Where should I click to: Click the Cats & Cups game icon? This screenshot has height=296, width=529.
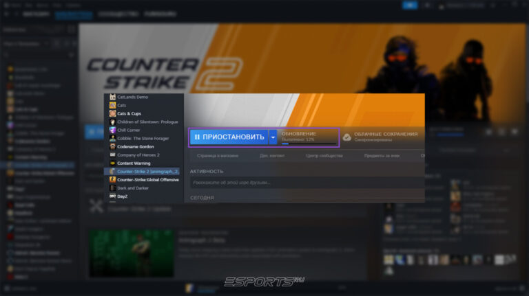(x=113, y=114)
